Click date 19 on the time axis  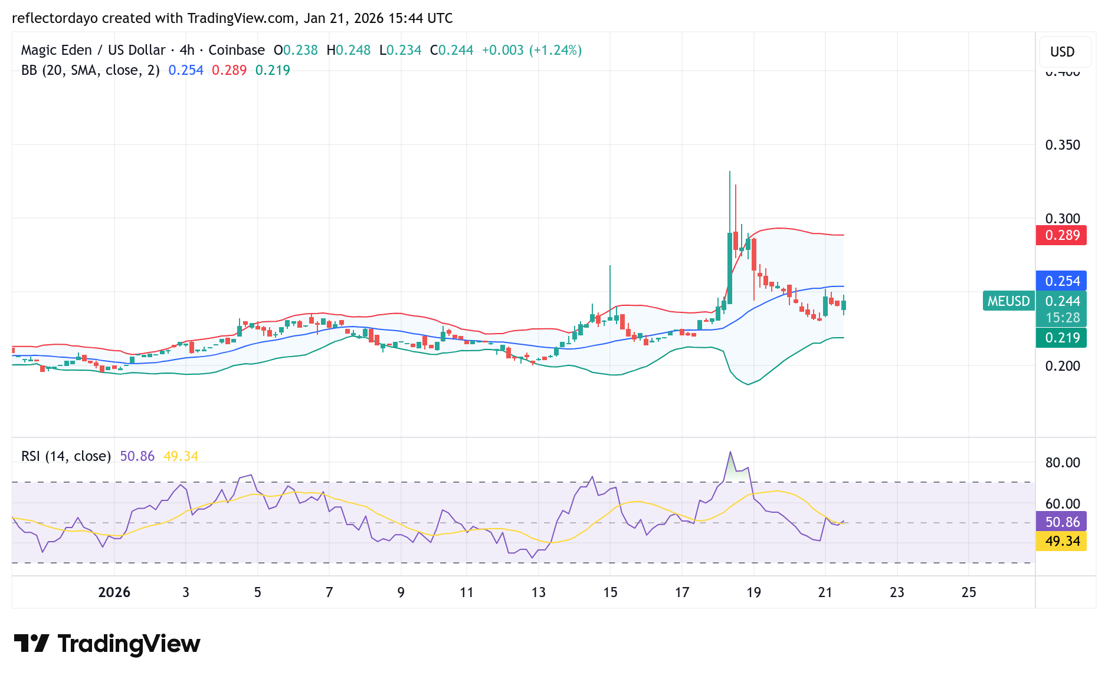pos(753,592)
